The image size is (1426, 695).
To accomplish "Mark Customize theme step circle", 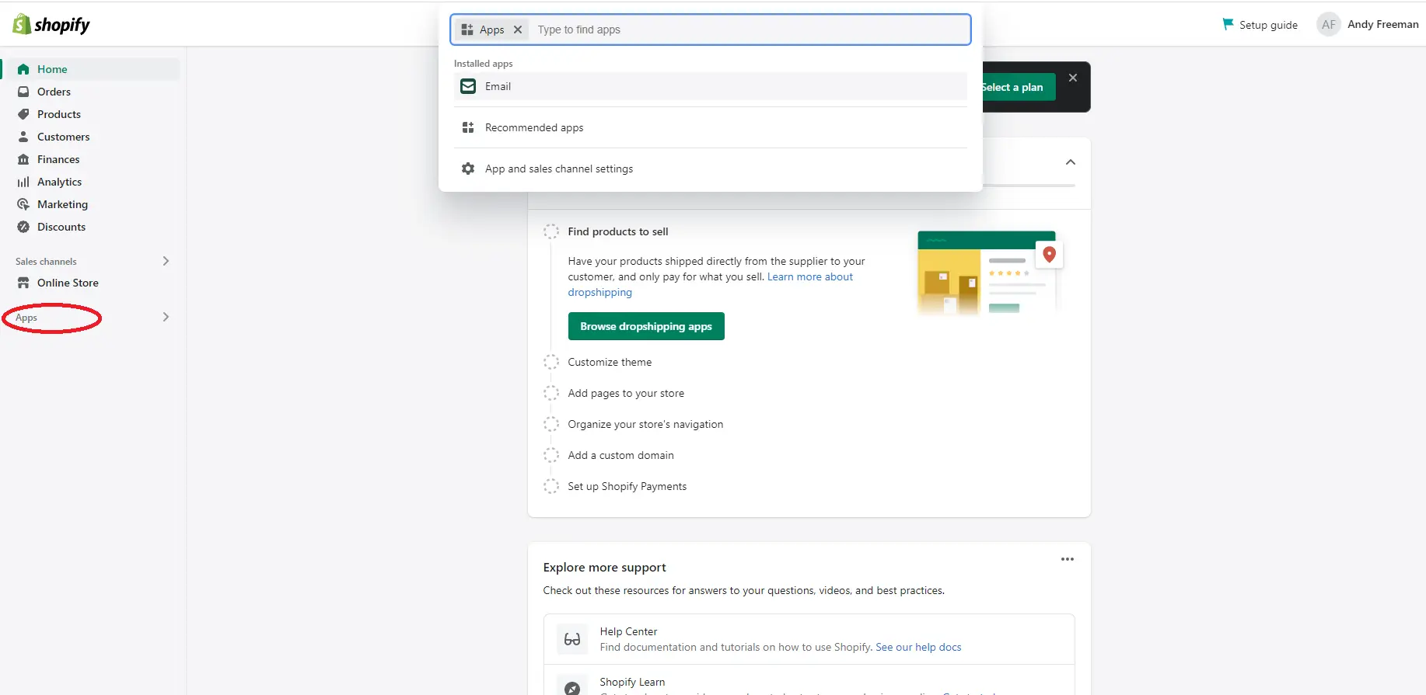I will point(551,362).
